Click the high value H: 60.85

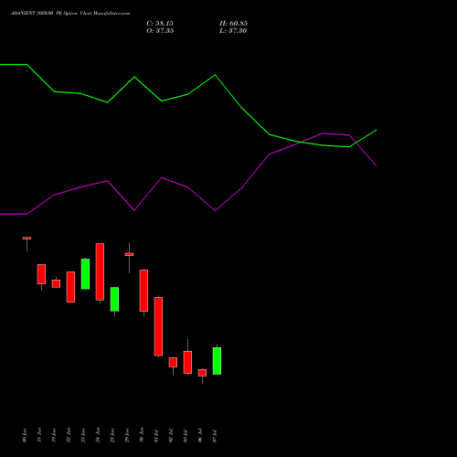(233, 24)
